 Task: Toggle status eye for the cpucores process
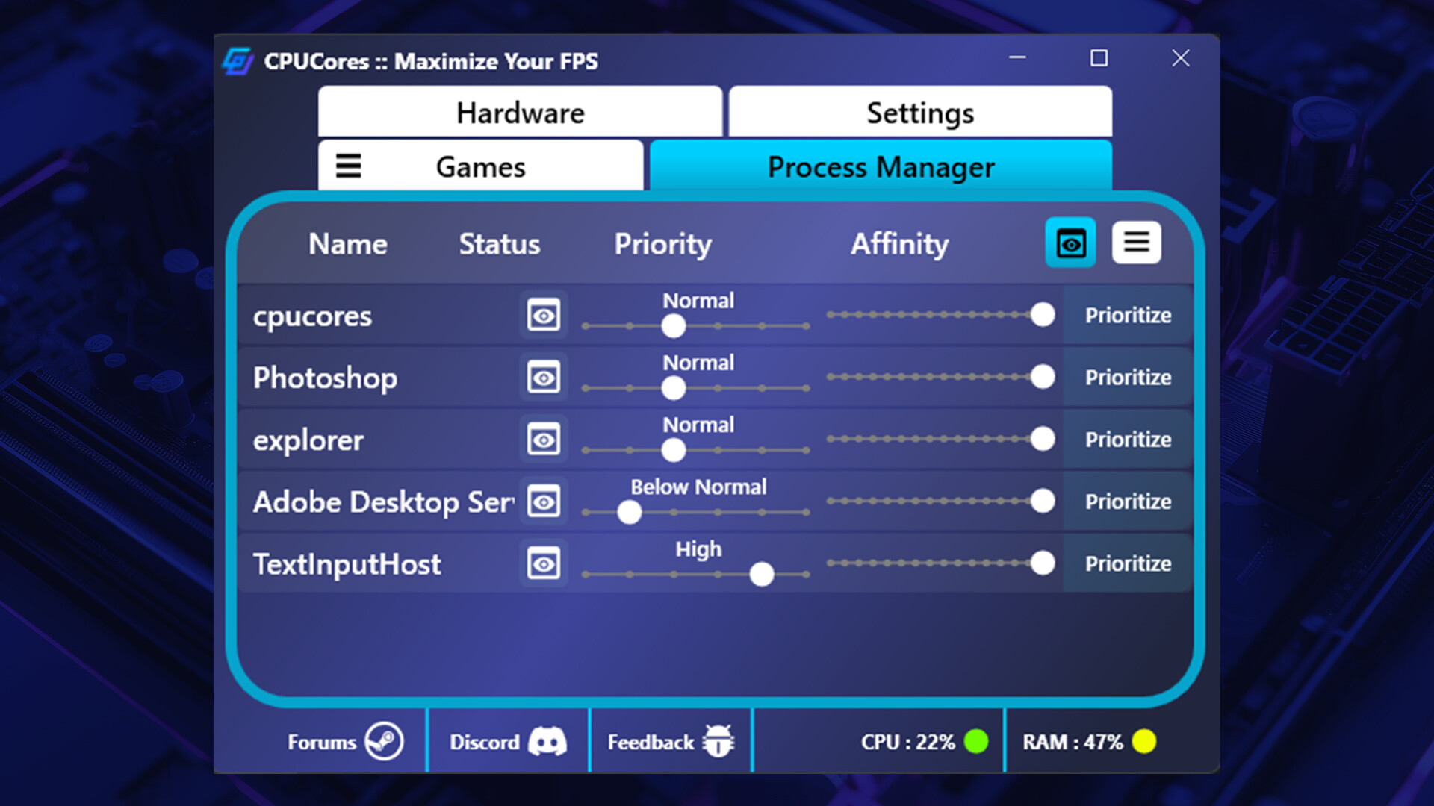point(543,314)
